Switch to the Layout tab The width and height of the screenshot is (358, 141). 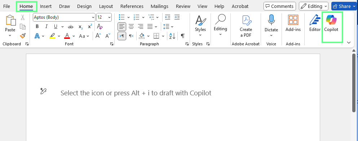(x=106, y=6)
